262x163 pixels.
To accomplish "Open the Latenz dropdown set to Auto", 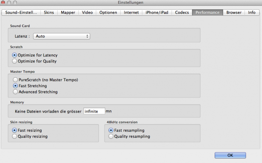I will (62, 36).
